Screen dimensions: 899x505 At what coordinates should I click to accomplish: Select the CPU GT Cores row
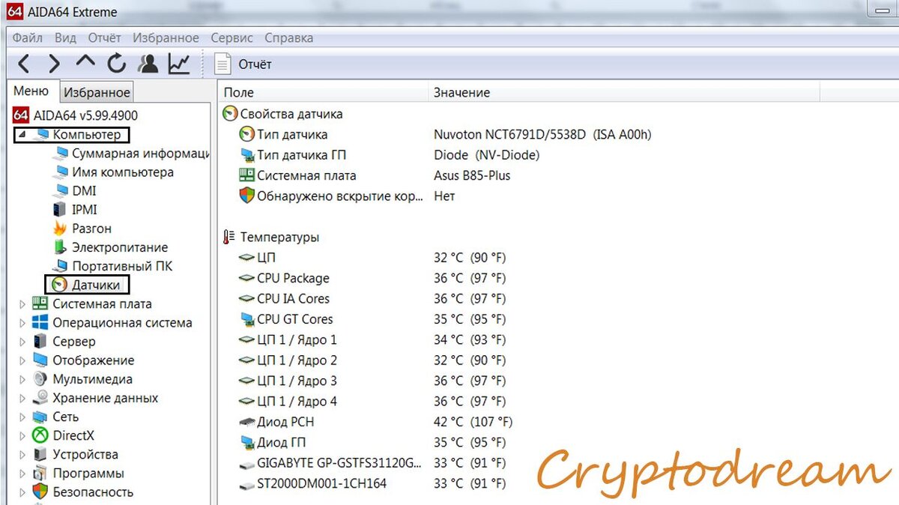[372, 319]
